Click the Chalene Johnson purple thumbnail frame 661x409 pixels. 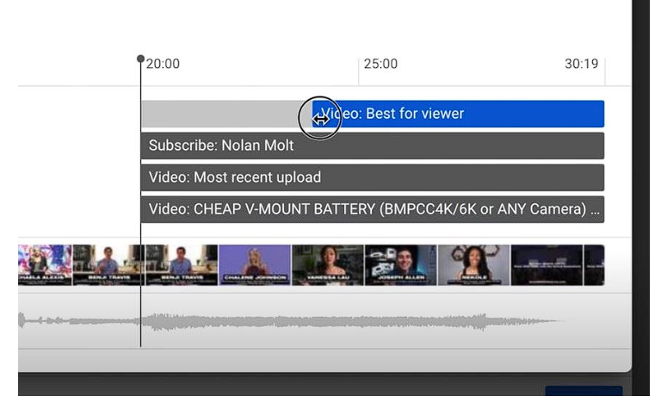tap(255, 265)
